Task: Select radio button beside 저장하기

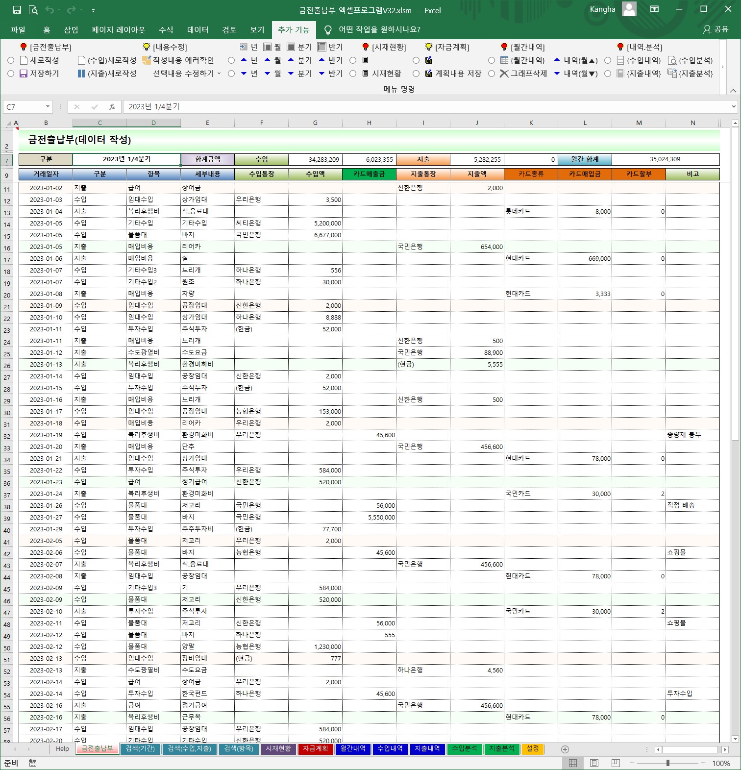Action: (x=11, y=74)
